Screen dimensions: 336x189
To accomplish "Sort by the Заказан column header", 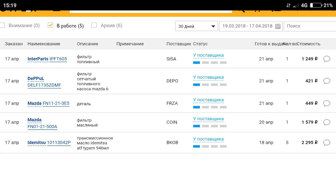I will [x=14, y=44].
